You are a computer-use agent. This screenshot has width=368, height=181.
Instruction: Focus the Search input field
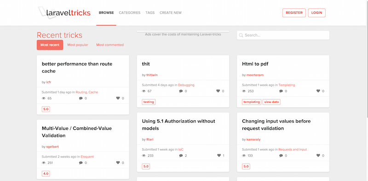point(283,35)
